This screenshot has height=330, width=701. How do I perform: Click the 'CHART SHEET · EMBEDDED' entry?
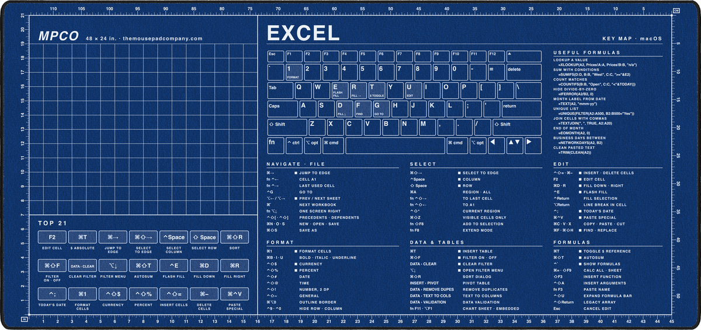tap(491, 308)
